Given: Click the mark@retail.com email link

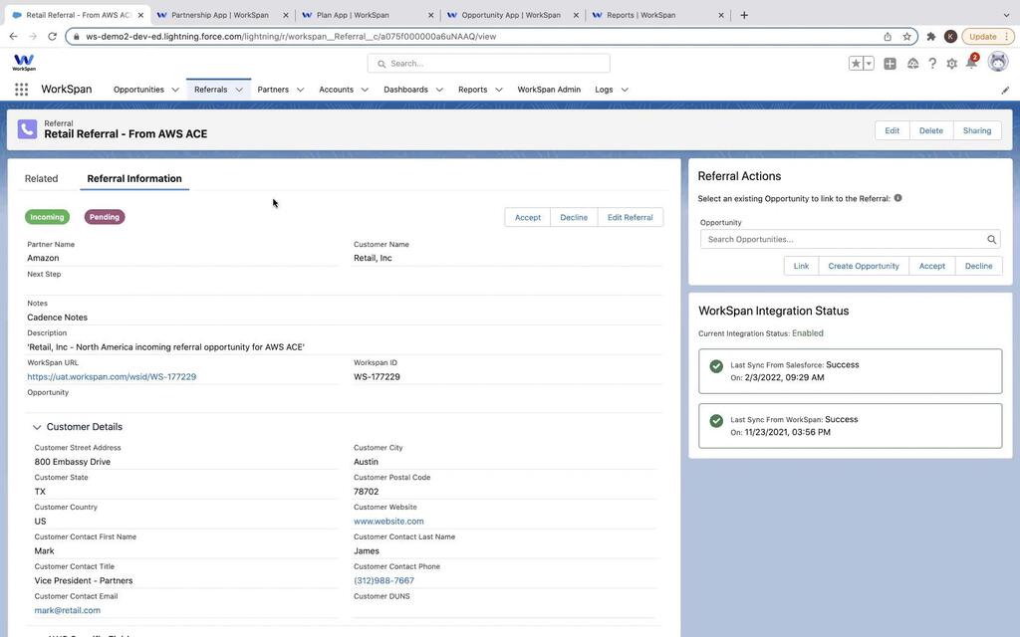Looking at the screenshot, I should point(67,610).
